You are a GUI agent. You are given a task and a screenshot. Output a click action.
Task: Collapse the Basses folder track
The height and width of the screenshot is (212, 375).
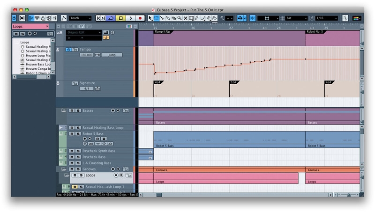(x=64, y=110)
